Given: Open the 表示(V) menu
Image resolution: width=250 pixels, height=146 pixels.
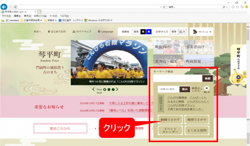Looking at the screenshot, I should click(x=28, y=16).
